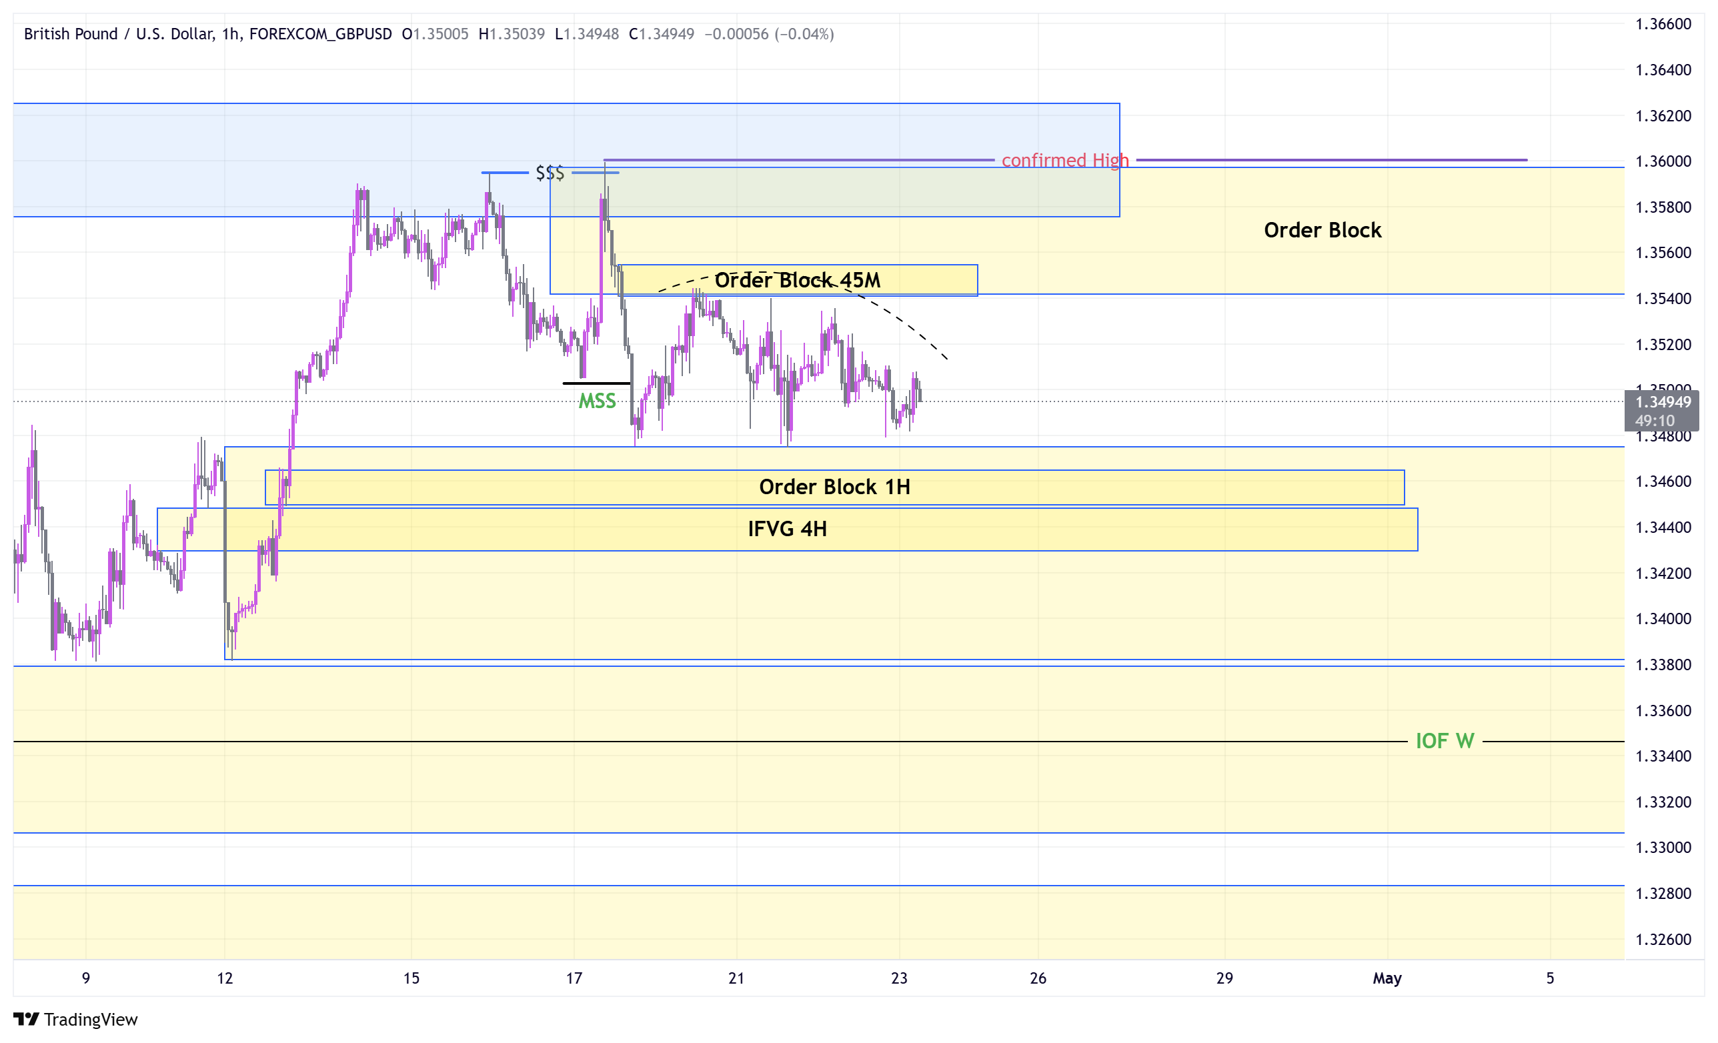The width and height of the screenshot is (1718, 1043).
Task: Click the 1.36000 price axis label
Action: tap(1663, 161)
